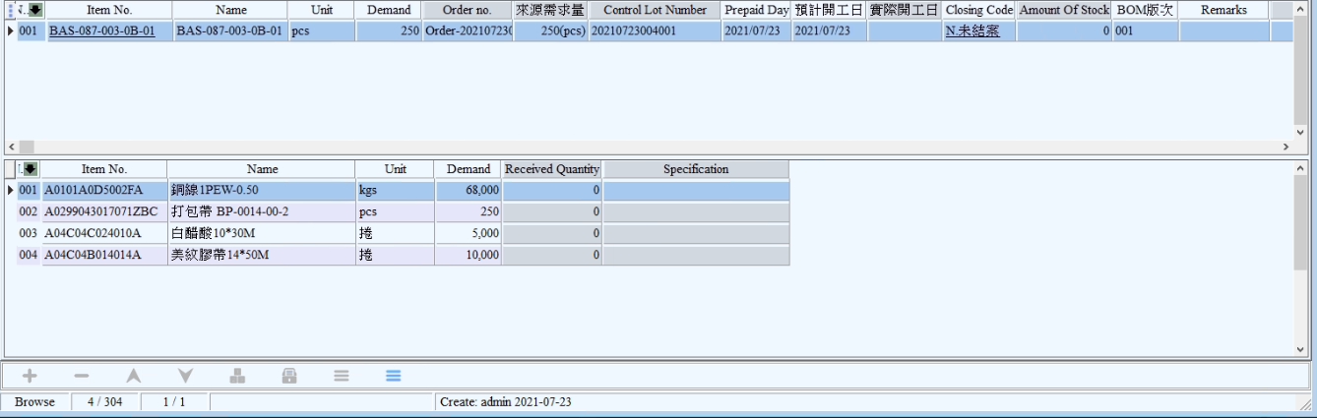Open the upper grid column selector arrow
Viewport: 1317px width, 418px height.
34,10
